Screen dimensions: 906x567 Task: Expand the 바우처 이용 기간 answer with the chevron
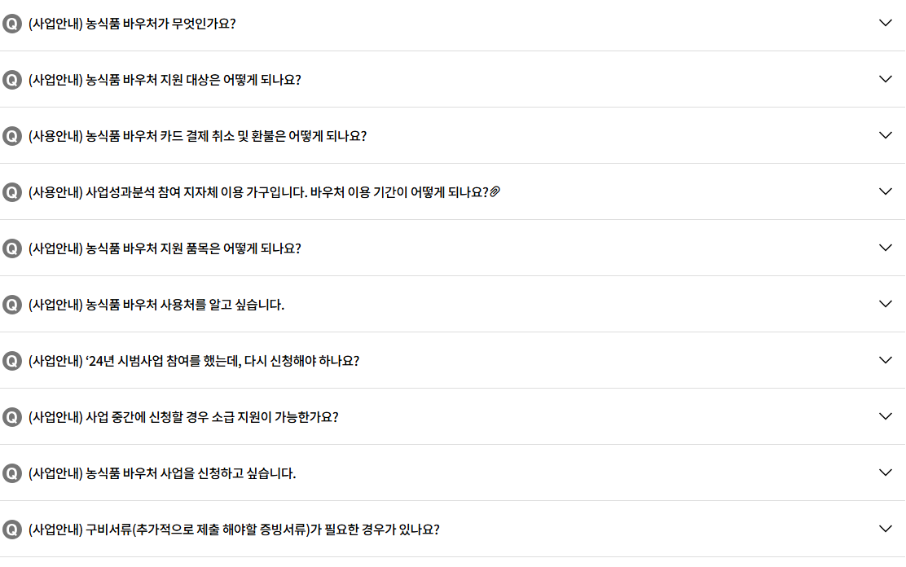pyautogui.click(x=886, y=191)
